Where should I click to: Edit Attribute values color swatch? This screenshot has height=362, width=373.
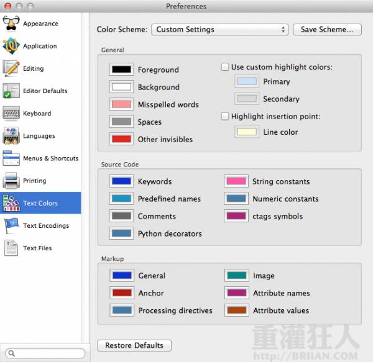click(x=237, y=310)
